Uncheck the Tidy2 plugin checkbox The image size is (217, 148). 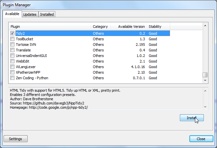(x=12, y=33)
